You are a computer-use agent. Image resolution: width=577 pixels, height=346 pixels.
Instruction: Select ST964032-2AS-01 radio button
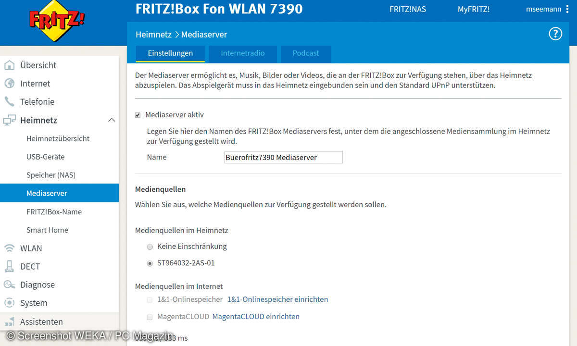click(x=150, y=264)
